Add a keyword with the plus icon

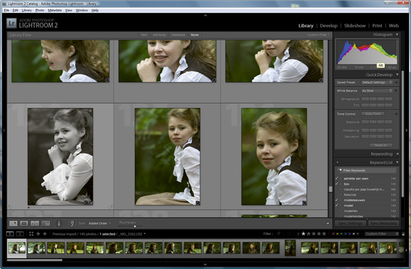point(338,162)
